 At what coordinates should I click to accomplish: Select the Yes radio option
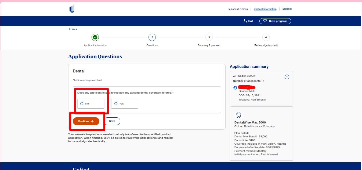point(116,104)
